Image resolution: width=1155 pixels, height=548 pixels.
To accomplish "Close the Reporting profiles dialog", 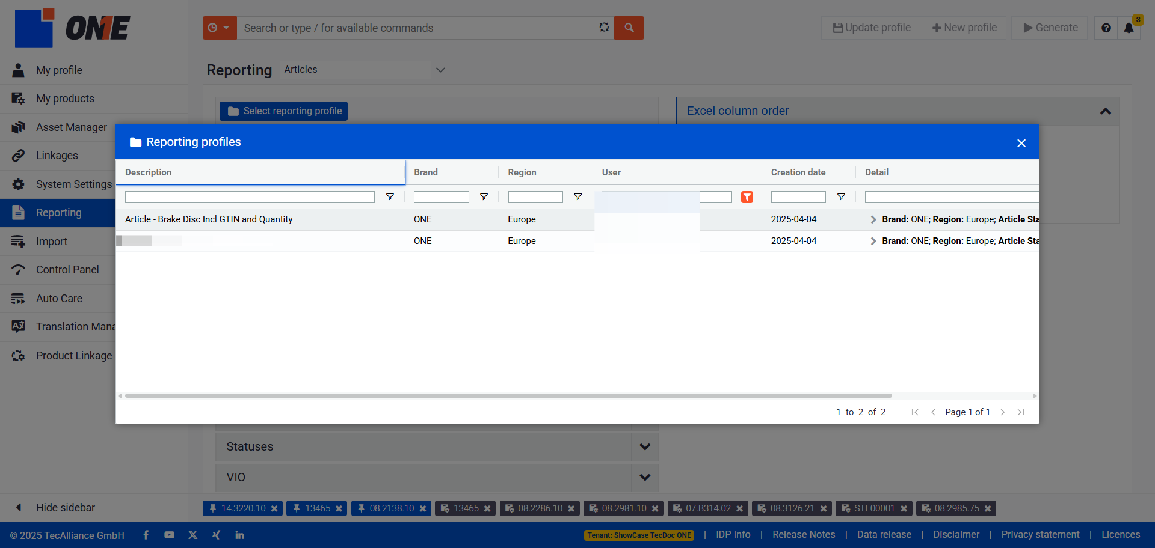I will point(1021,143).
